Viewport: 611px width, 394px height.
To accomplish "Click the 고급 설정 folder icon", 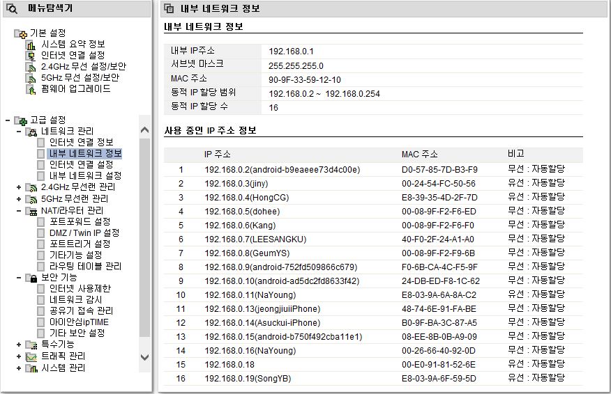I will (x=21, y=120).
